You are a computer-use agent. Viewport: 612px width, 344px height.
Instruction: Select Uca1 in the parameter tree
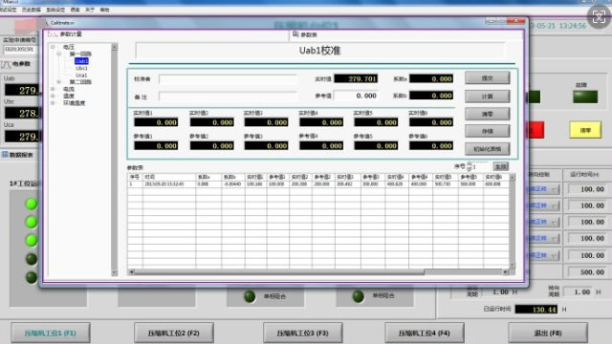tap(81, 75)
